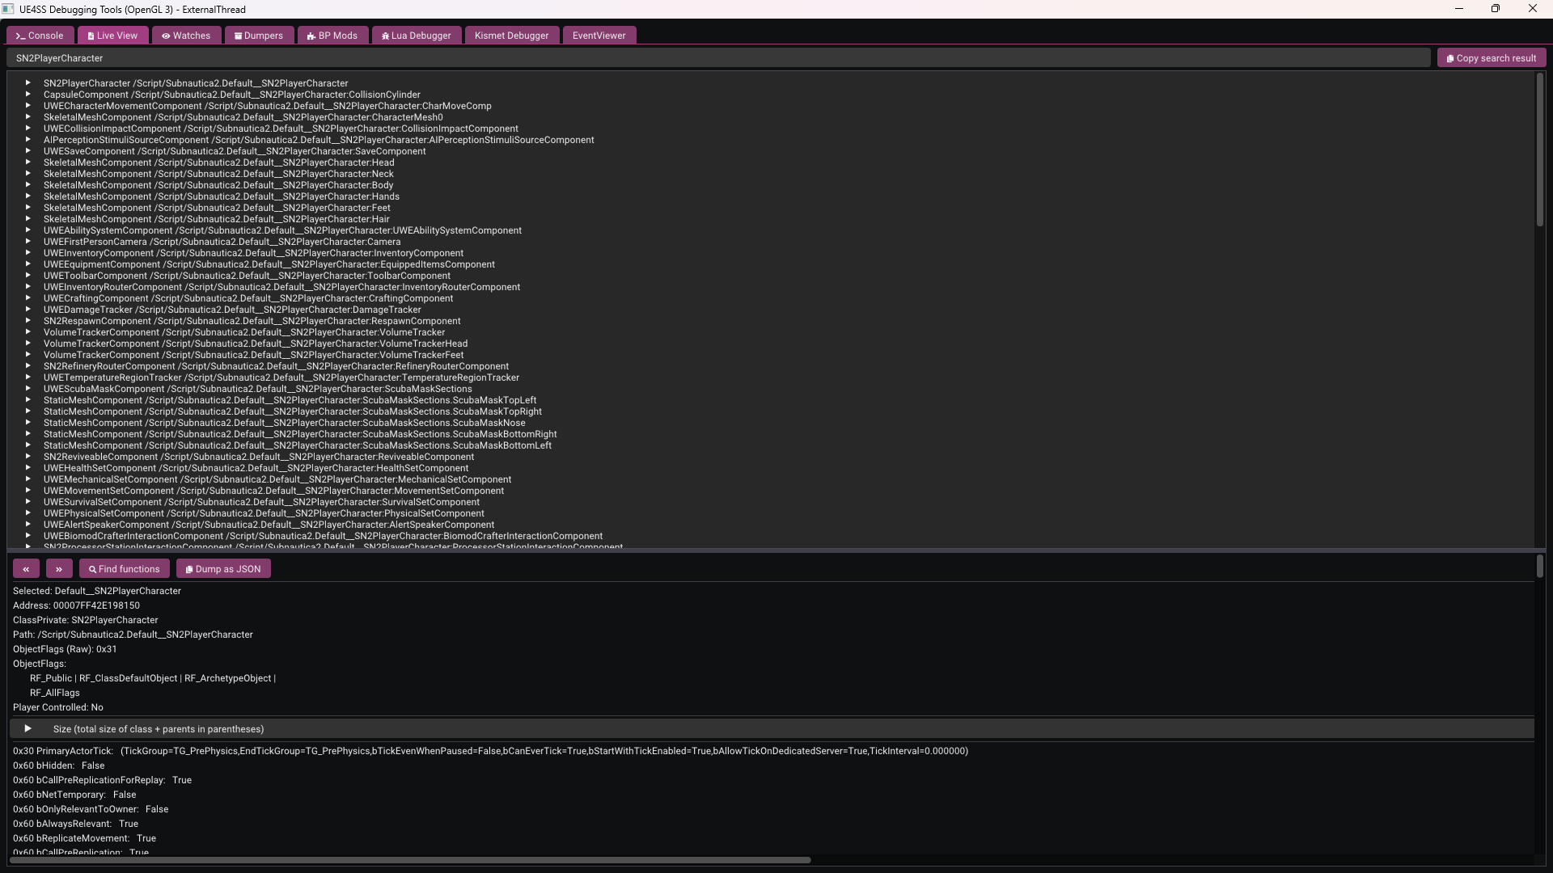Open the Dumpers tab
This screenshot has height=873, width=1553.
pyautogui.click(x=259, y=36)
